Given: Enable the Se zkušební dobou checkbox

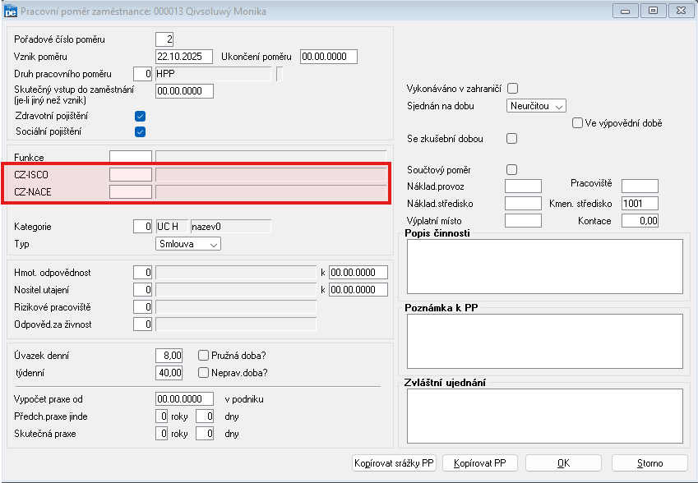Looking at the screenshot, I should click(512, 138).
